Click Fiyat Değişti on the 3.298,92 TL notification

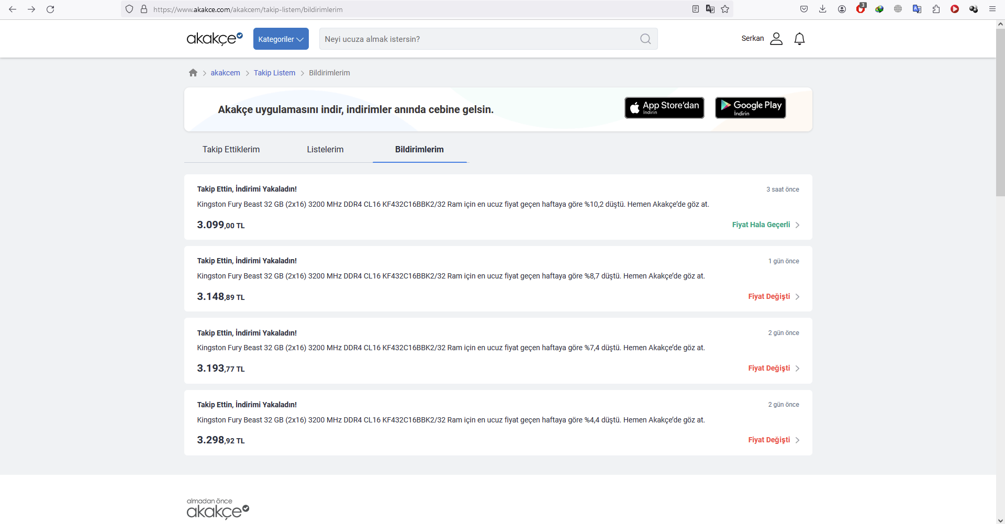click(769, 440)
